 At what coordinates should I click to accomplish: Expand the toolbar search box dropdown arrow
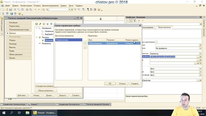pos(70,9)
